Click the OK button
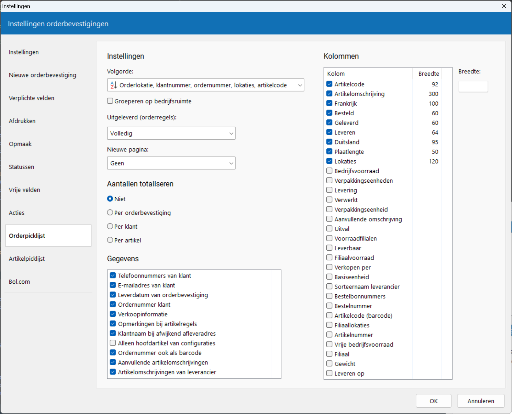The height and width of the screenshot is (414, 512). click(433, 401)
